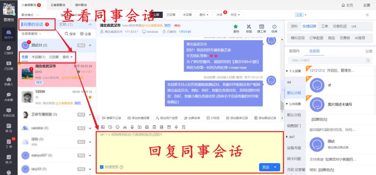Click the 打标签 button

tap(213, 118)
